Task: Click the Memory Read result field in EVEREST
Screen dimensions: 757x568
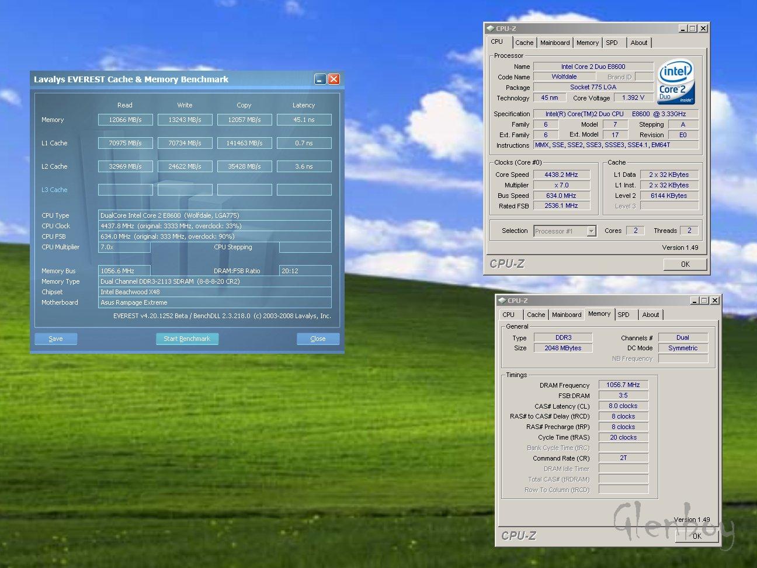Action: point(126,120)
